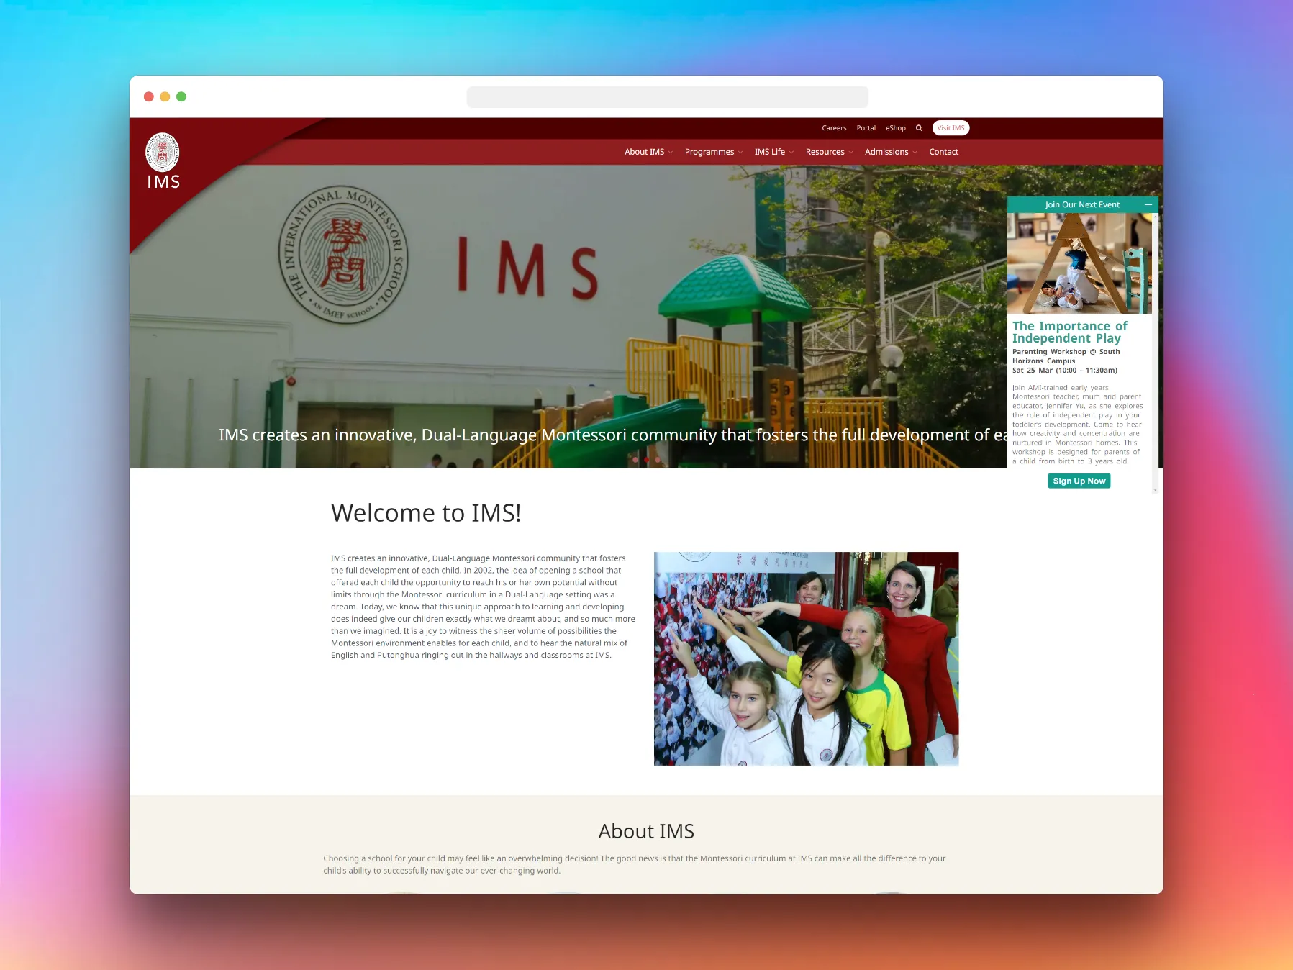Select the middle hero carousel dot
The width and height of the screenshot is (1293, 970).
[646, 459]
